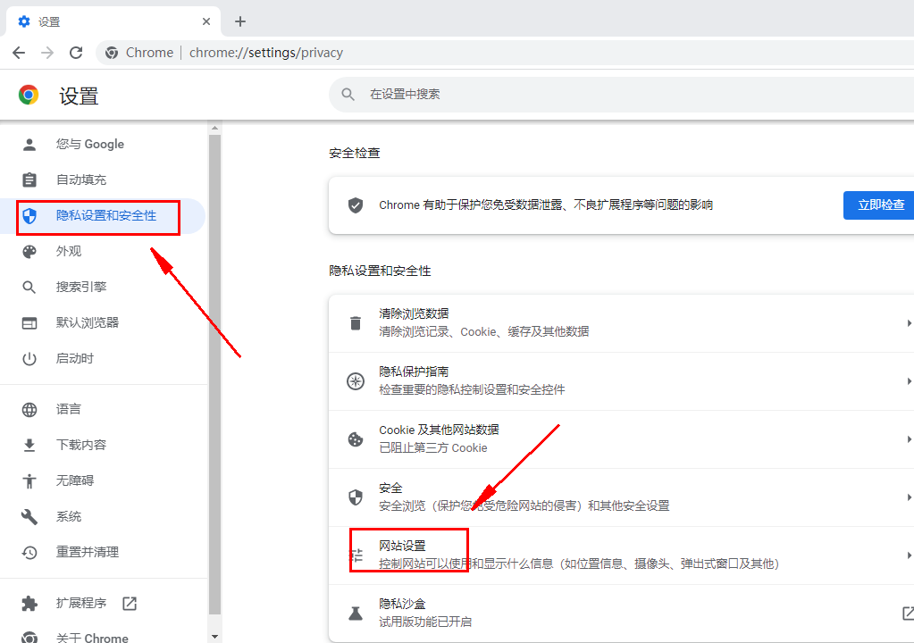Focus the 在设置中搜索 search field
Viewport: 914px width, 643px height.
point(621,95)
